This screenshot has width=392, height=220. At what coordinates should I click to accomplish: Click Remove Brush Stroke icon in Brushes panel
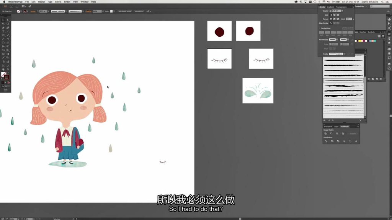[x=360, y=120]
